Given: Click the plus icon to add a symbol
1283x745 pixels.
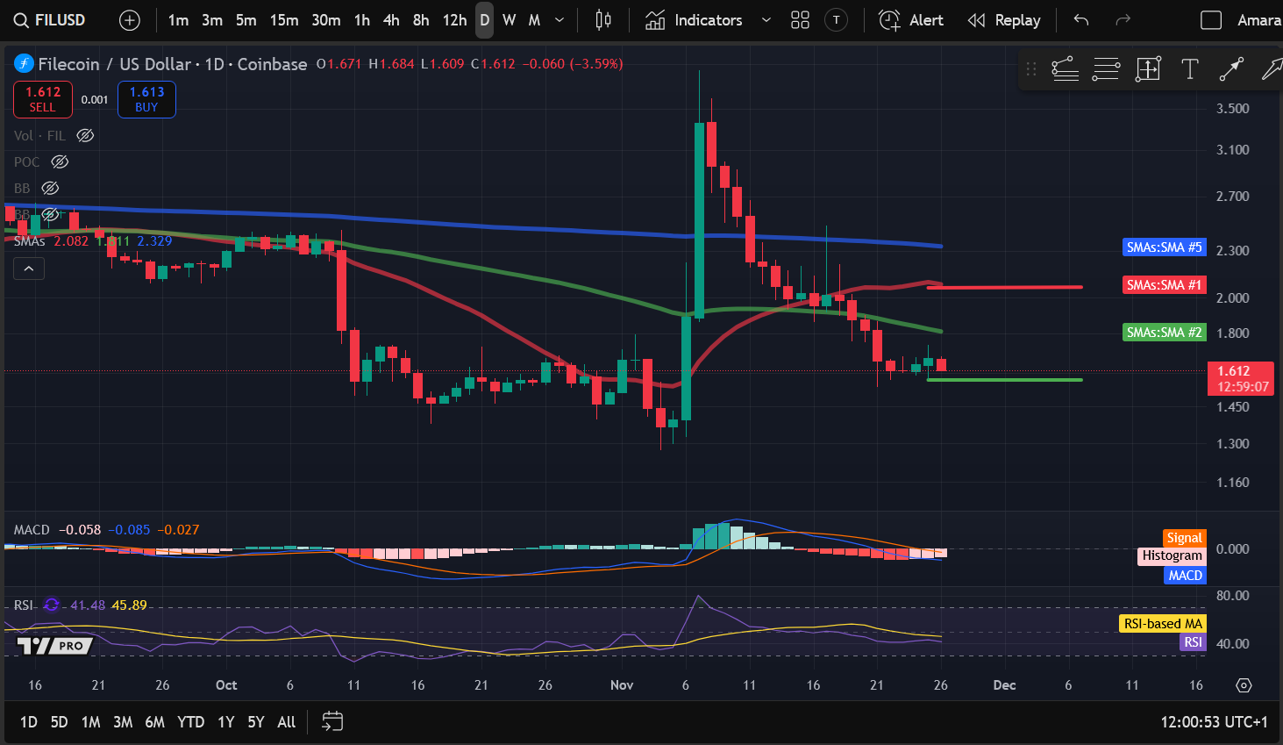Looking at the screenshot, I should pyautogui.click(x=128, y=19).
